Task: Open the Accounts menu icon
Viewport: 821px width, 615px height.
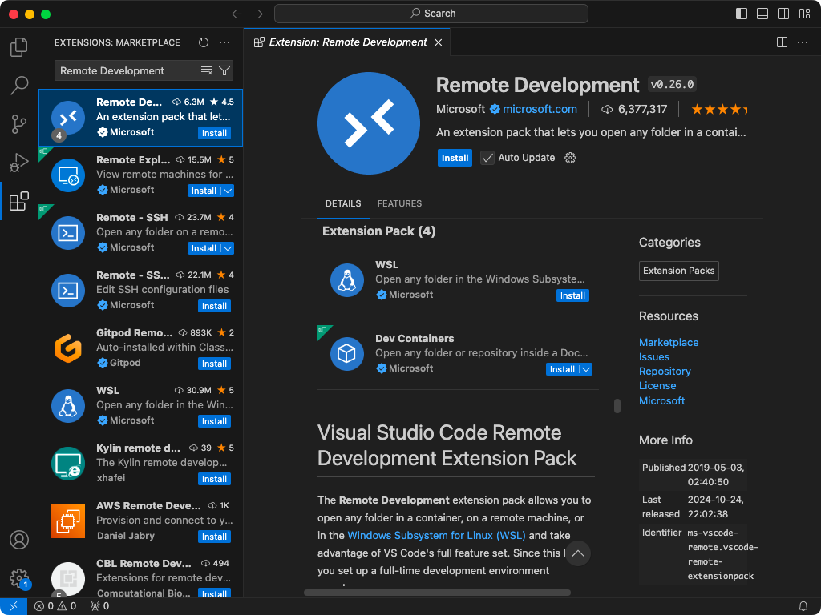Action: (19, 540)
